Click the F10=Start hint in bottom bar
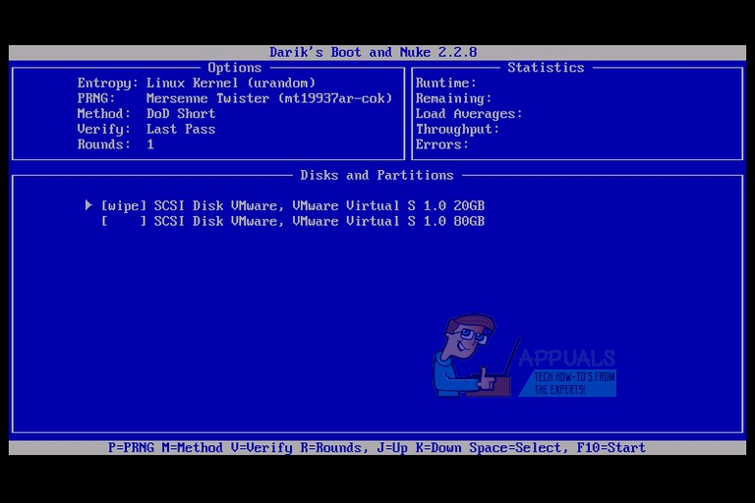Image resolution: width=755 pixels, height=503 pixels. point(611,448)
